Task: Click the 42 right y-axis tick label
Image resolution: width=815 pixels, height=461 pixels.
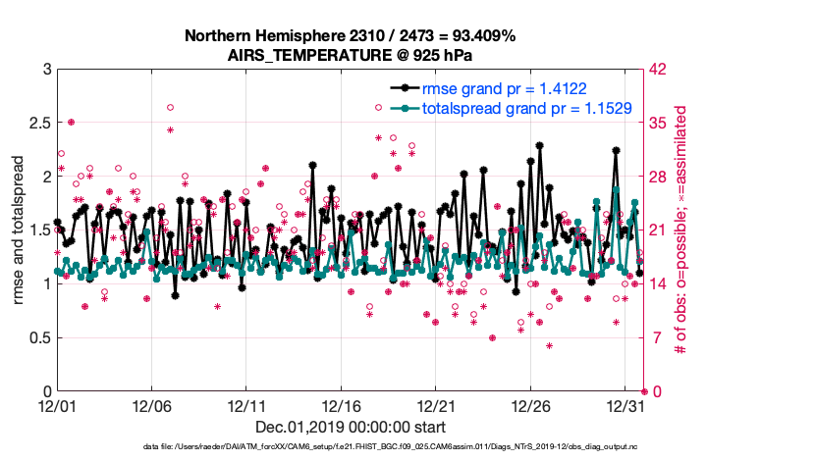Action: click(x=657, y=70)
